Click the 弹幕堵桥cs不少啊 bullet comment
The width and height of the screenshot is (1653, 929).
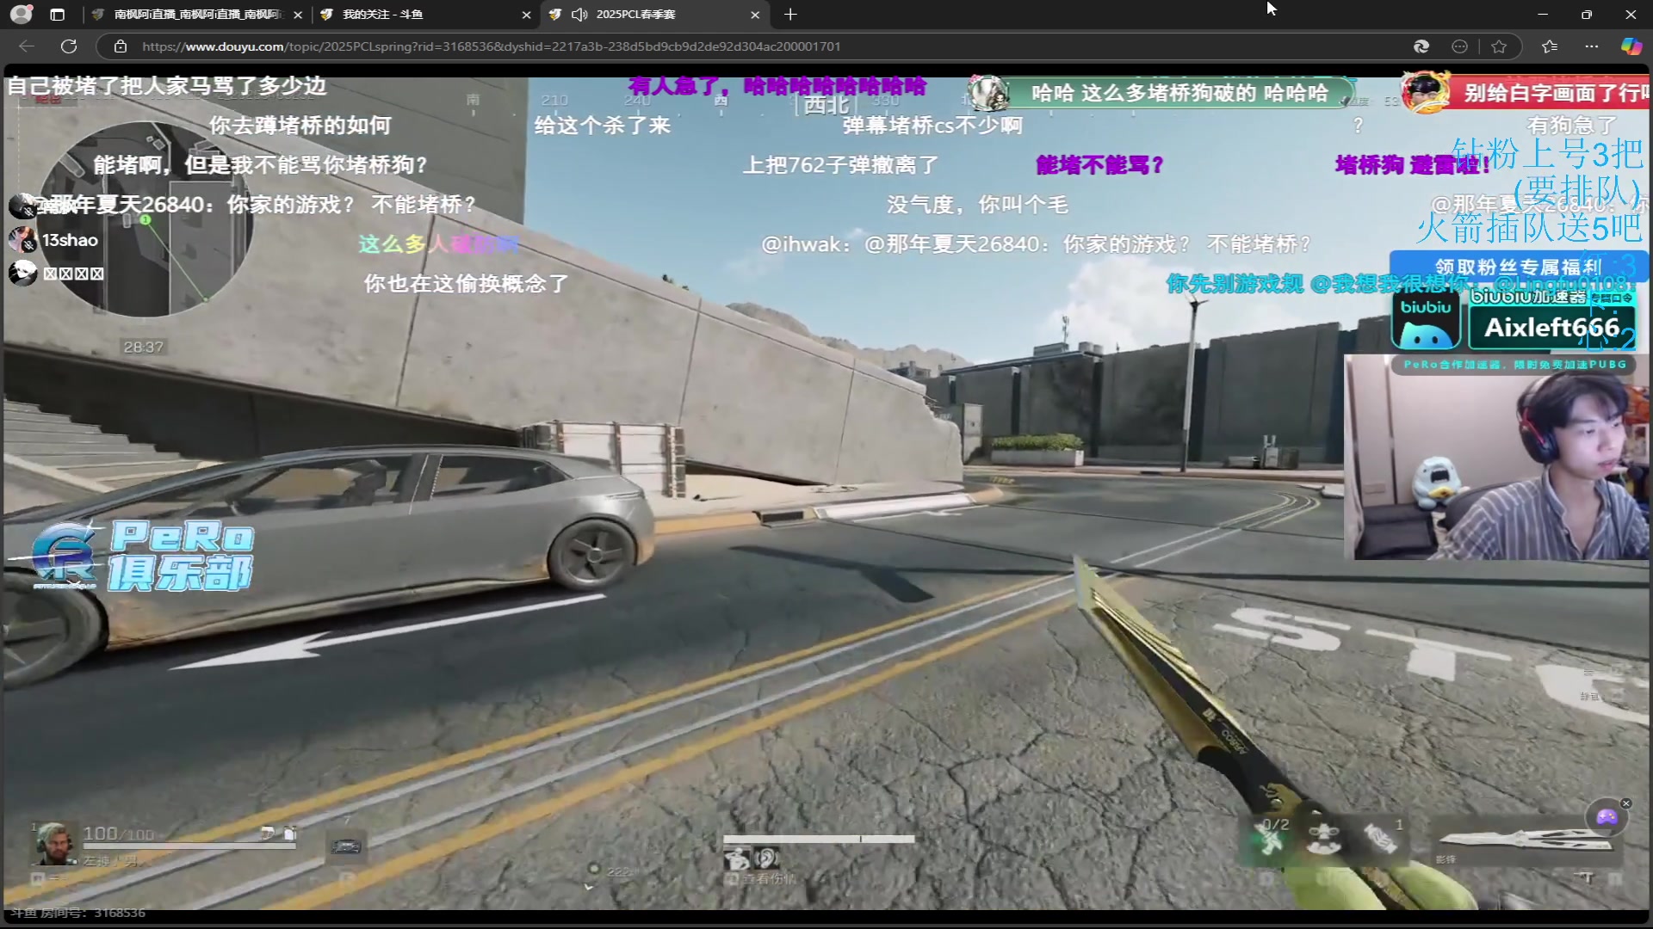pos(932,125)
